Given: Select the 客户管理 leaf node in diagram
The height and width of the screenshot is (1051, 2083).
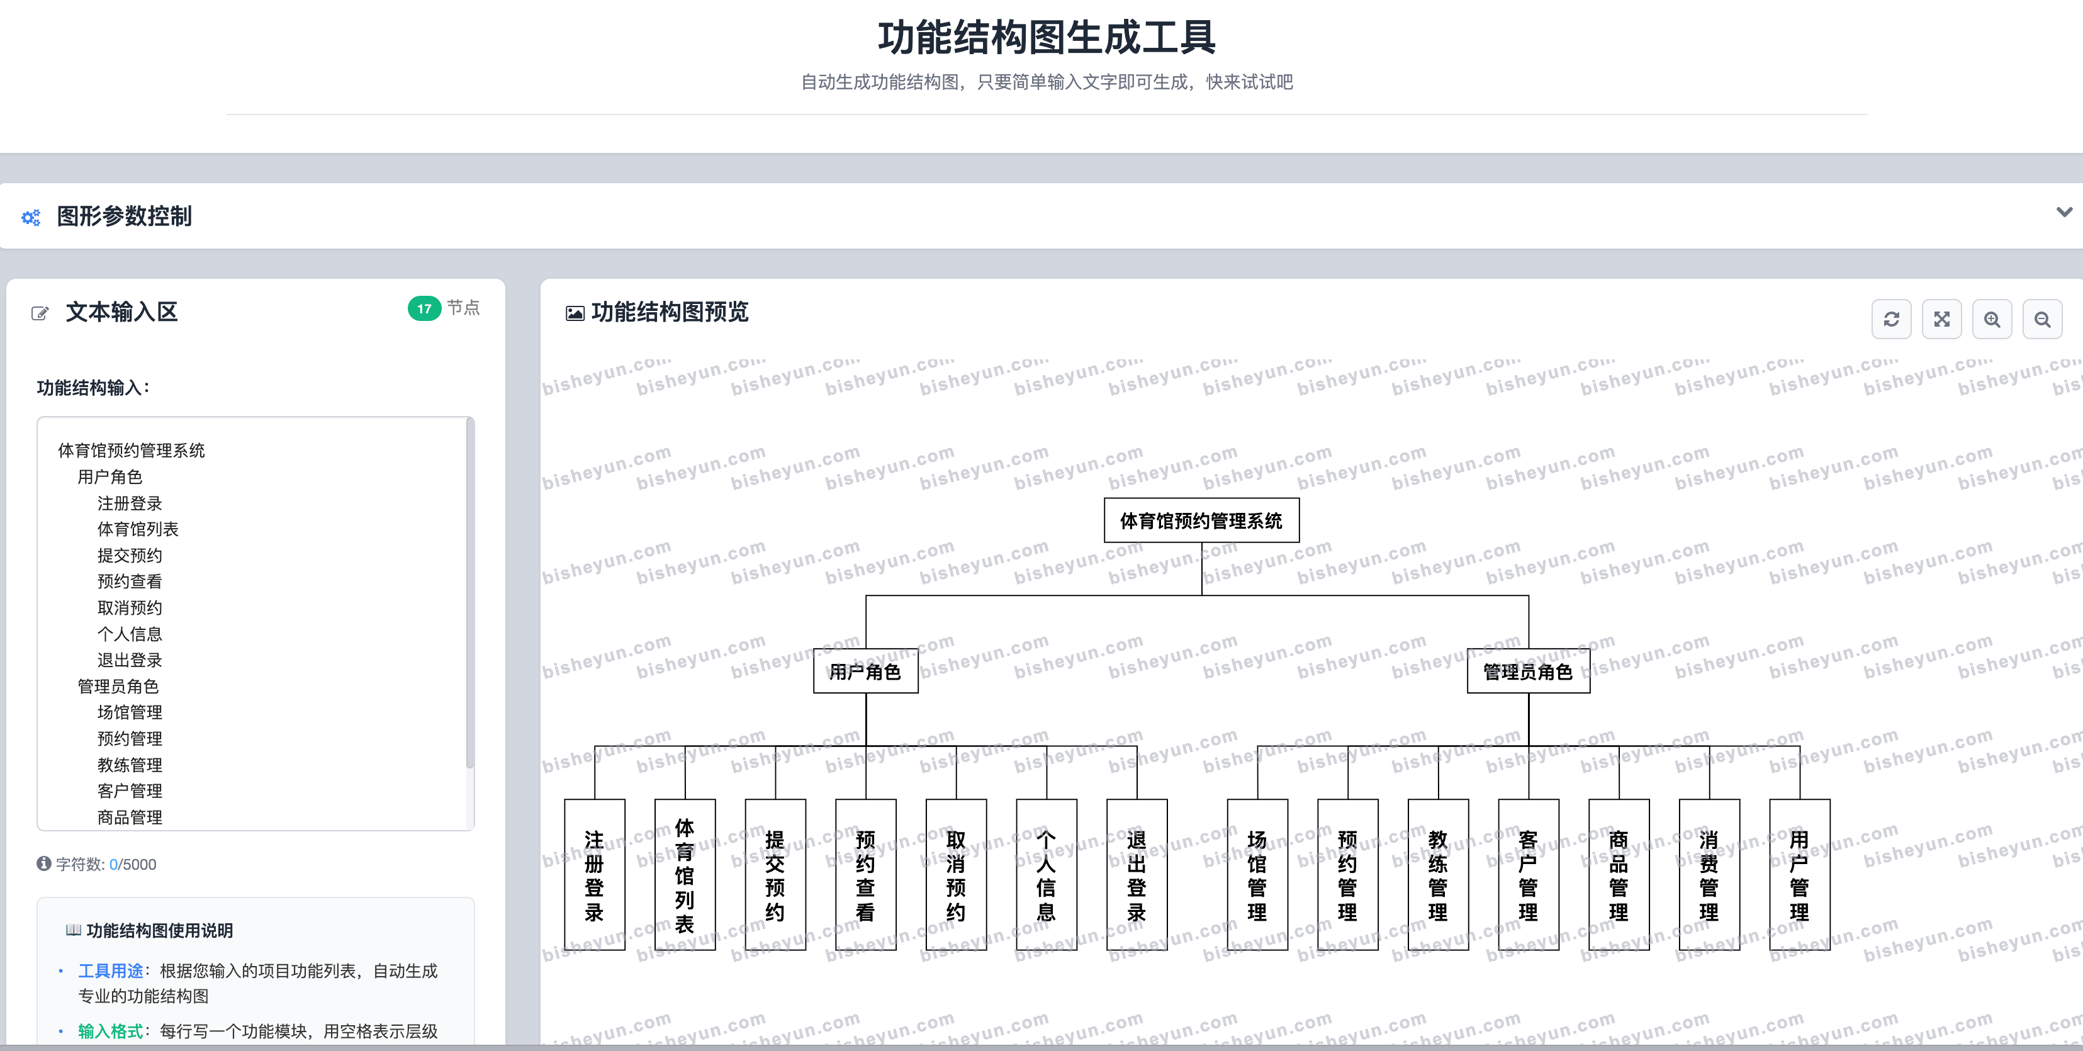Looking at the screenshot, I should tap(1529, 875).
